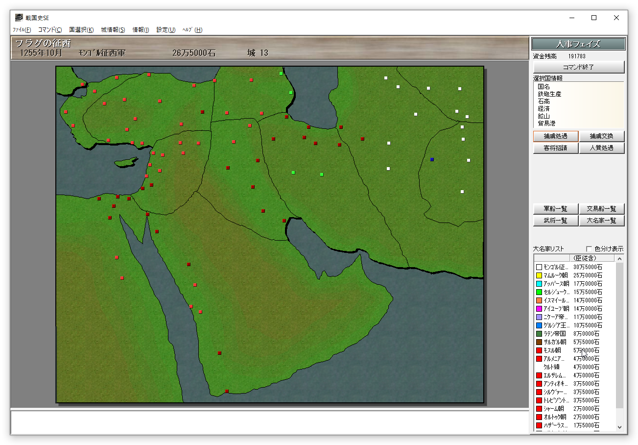The height and width of the screenshot is (445, 638).
Task: Open the 城情報(S) menu
Action: pos(113,30)
